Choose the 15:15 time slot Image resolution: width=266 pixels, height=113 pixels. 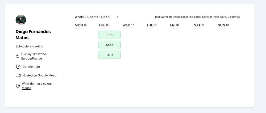click(x=110, y=55)
